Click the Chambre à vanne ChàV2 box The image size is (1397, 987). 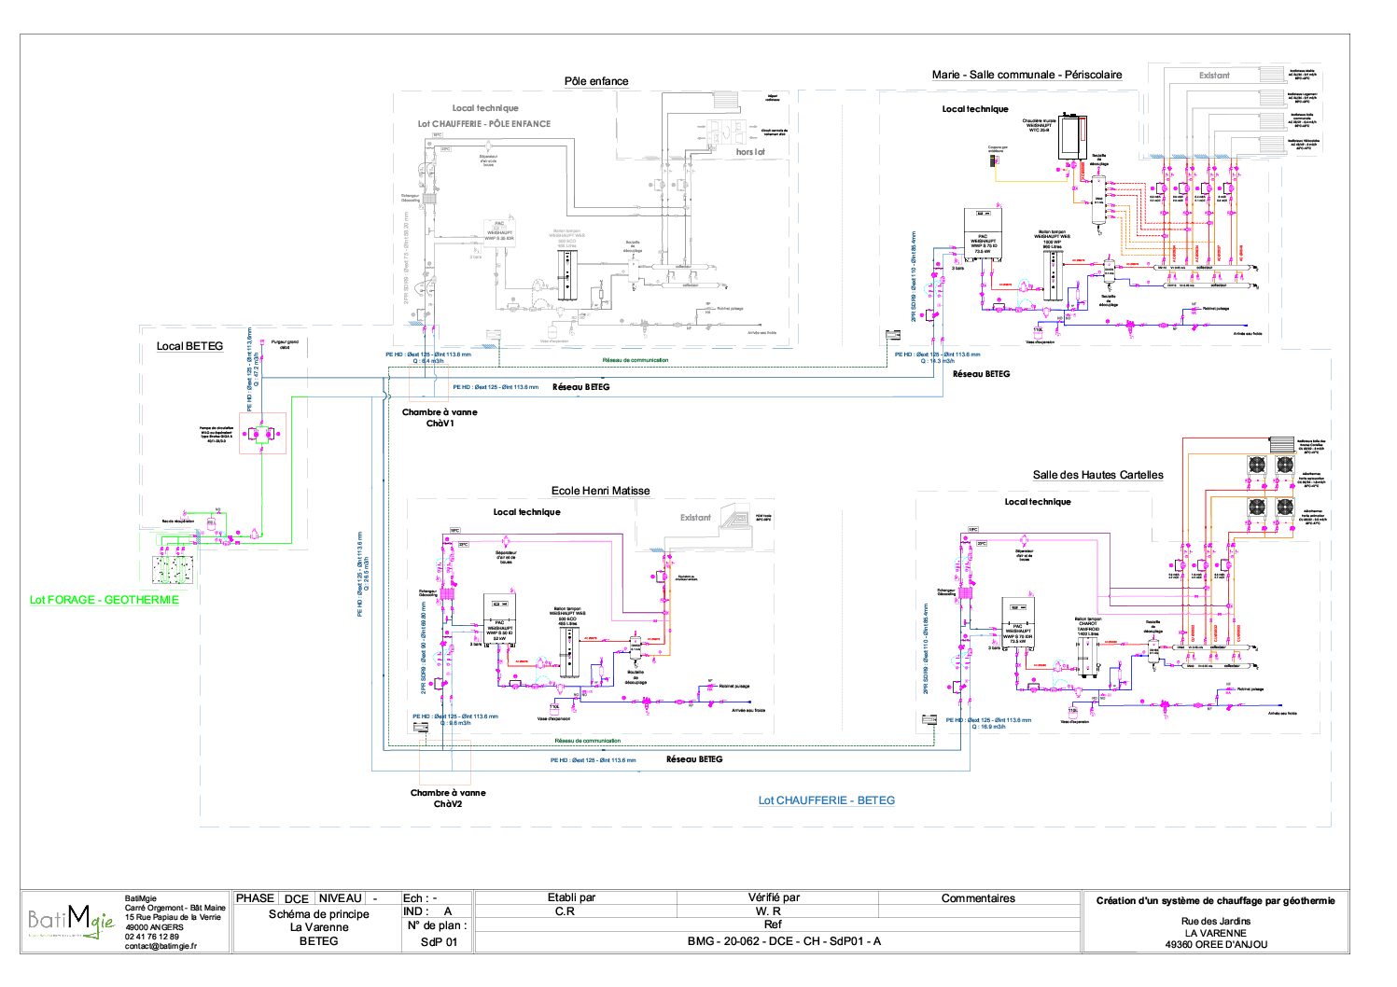[x=444, y=762]
